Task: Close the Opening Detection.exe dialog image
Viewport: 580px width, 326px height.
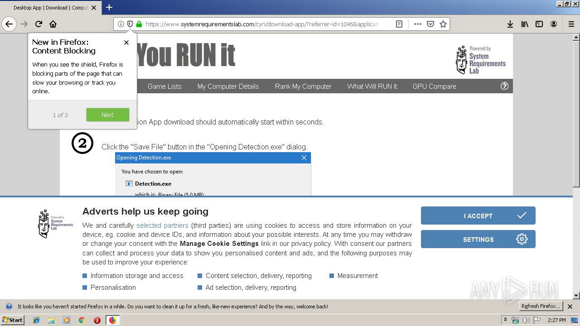Action: (x=304, y=158)
